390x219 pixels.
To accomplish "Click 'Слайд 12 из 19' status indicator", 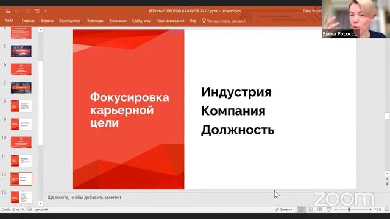I will (13, 210).
